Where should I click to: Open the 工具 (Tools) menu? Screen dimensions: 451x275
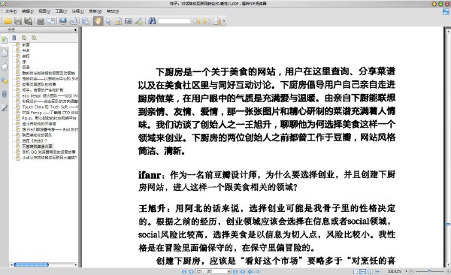tap(61, 11)
